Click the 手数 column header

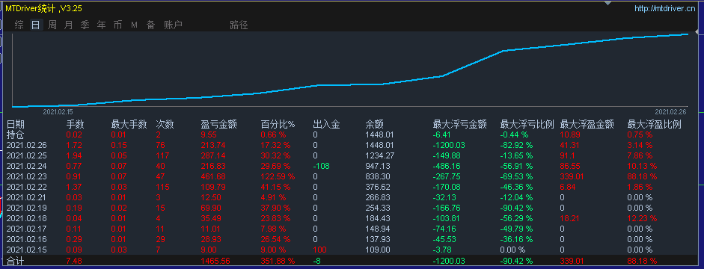pos(76,124)
